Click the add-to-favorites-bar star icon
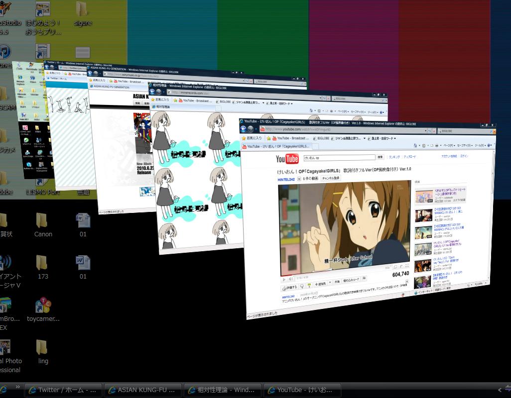Screen dimensions: 511x398 268,138
